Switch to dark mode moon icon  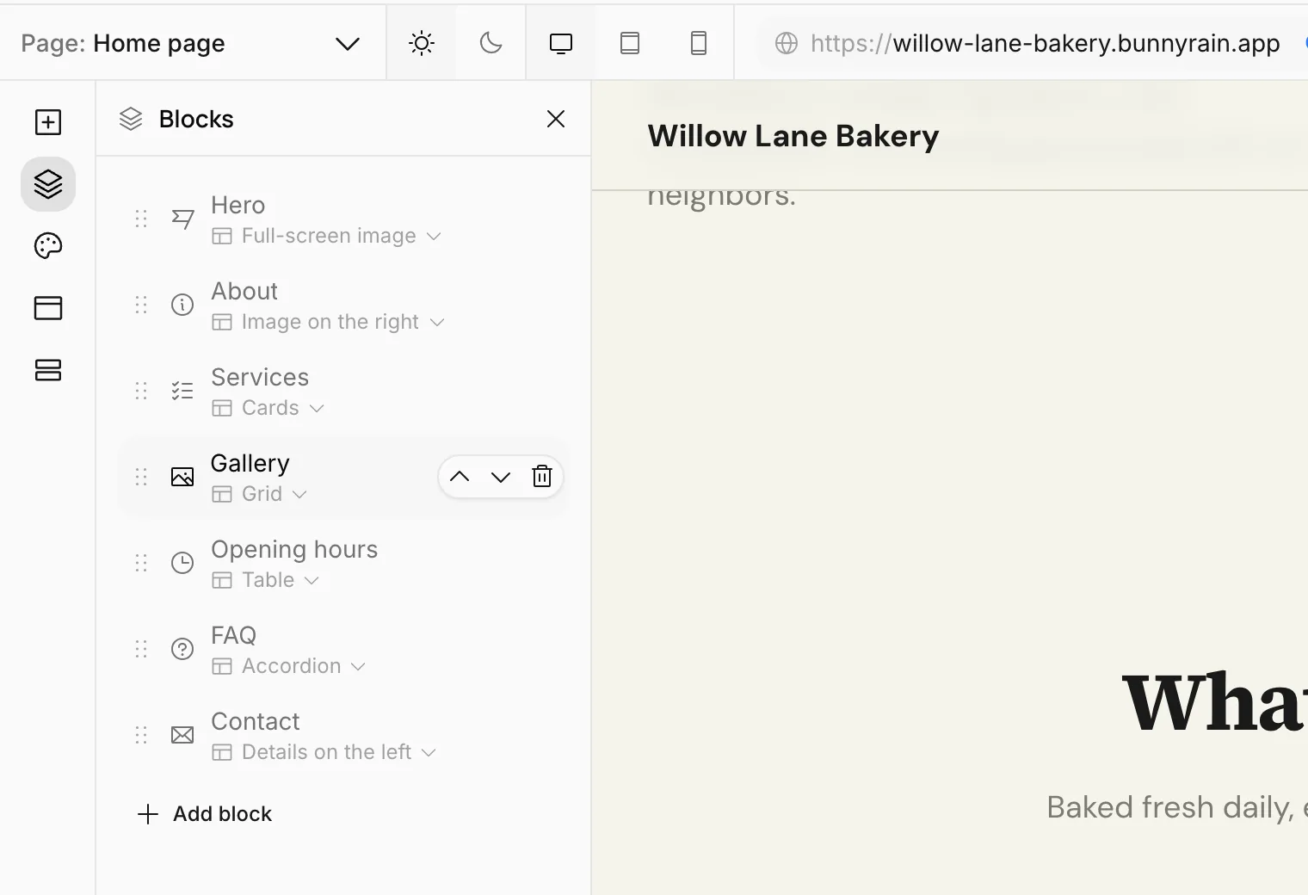point(490,43)
